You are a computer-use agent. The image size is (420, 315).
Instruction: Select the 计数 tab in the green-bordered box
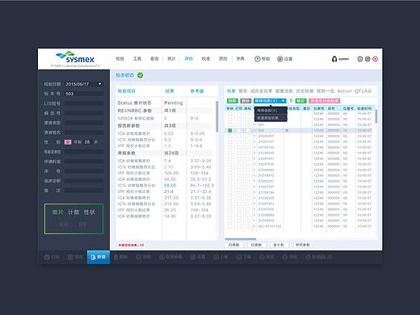[x=73, y=212]
